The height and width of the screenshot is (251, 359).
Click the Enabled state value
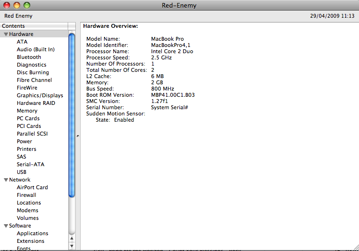[x=124, y=120]
